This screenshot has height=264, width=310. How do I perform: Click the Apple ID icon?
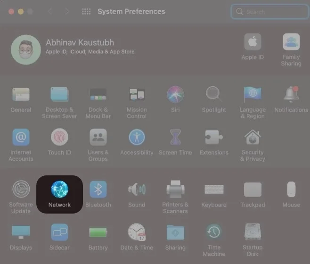(x=253, y=42)
